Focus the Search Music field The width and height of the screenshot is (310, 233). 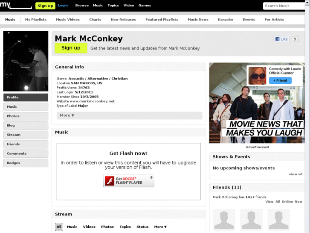tap(284, 6)
